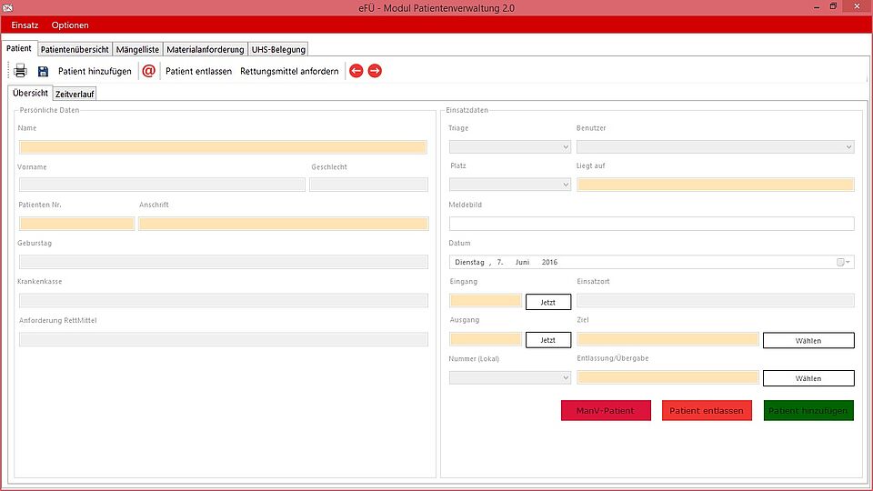This screenshot has height=491, width=873.
Task: Select the Übersicht sub-tab
Action: (x=31, y=93)
